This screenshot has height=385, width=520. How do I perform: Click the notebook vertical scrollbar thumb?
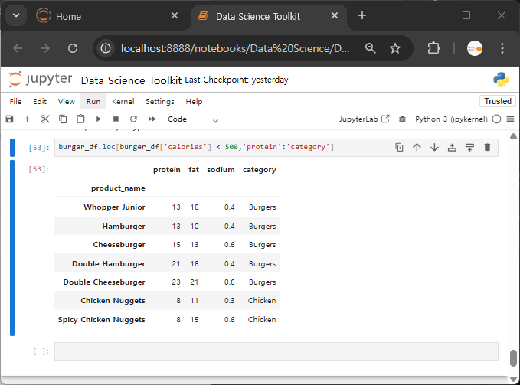(x=513, y=358)
